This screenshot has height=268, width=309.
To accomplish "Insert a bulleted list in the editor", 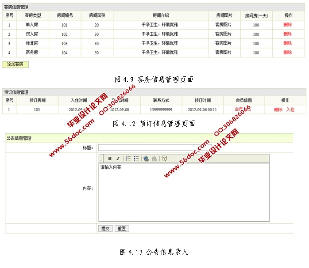I will (136, 159).
